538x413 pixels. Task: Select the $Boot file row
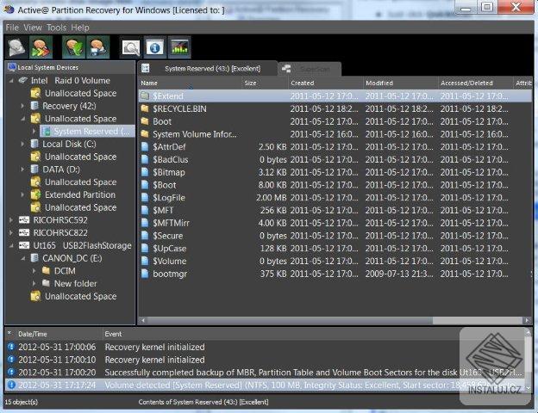[x=335, y=185]
